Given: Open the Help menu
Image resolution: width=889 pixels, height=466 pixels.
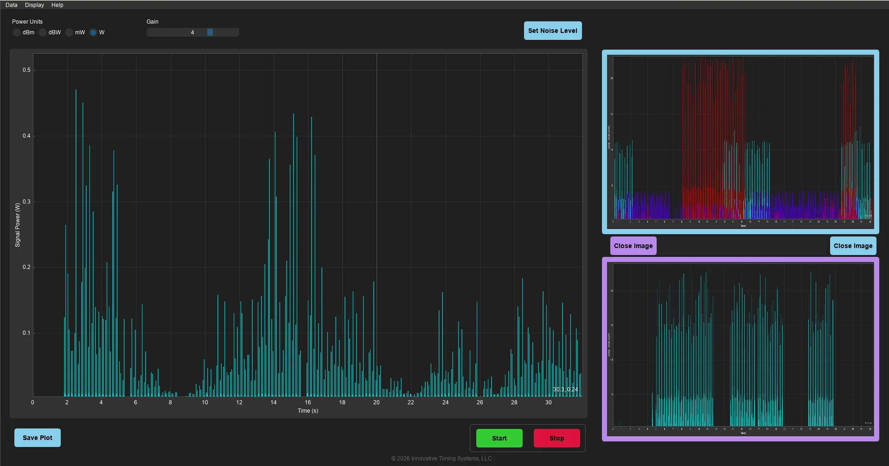Looking at the screenshot, I should pos(57,5).
